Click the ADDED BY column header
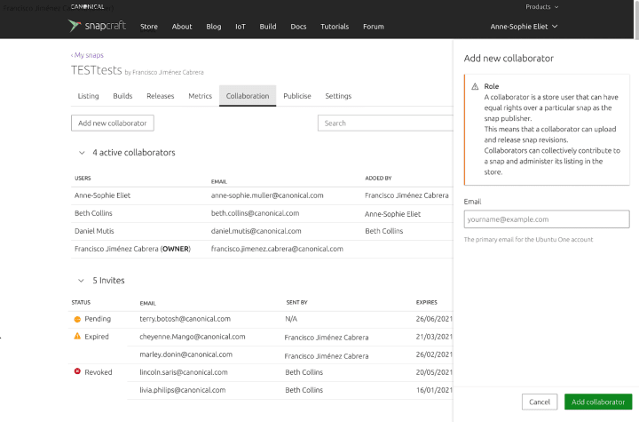 378,179
